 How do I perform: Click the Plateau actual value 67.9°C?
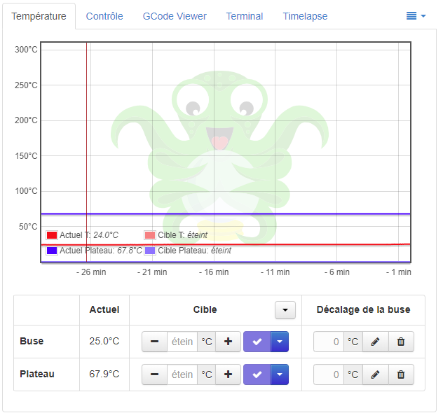click(104, 374)
